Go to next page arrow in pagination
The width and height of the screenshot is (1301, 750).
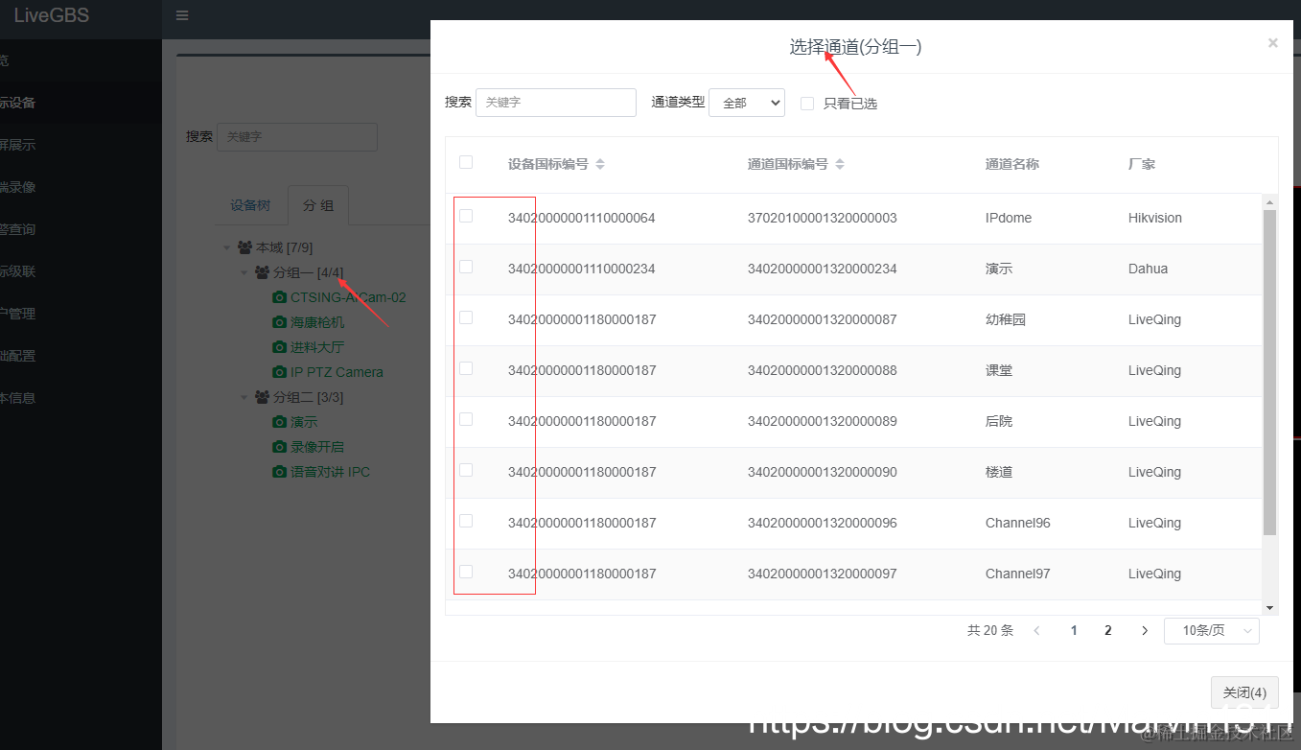tap(1145, 630)
